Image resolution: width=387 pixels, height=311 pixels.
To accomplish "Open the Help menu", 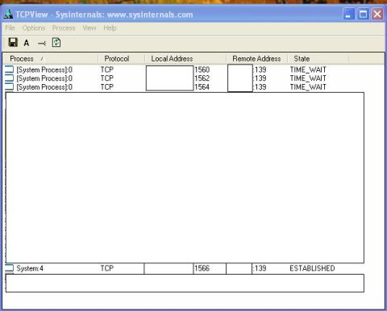I will click(x=110, y=28).
